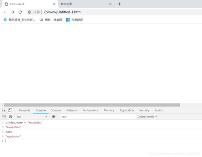
Task: Activate the inspect element picker icon
Action: (x=4, y=110)
